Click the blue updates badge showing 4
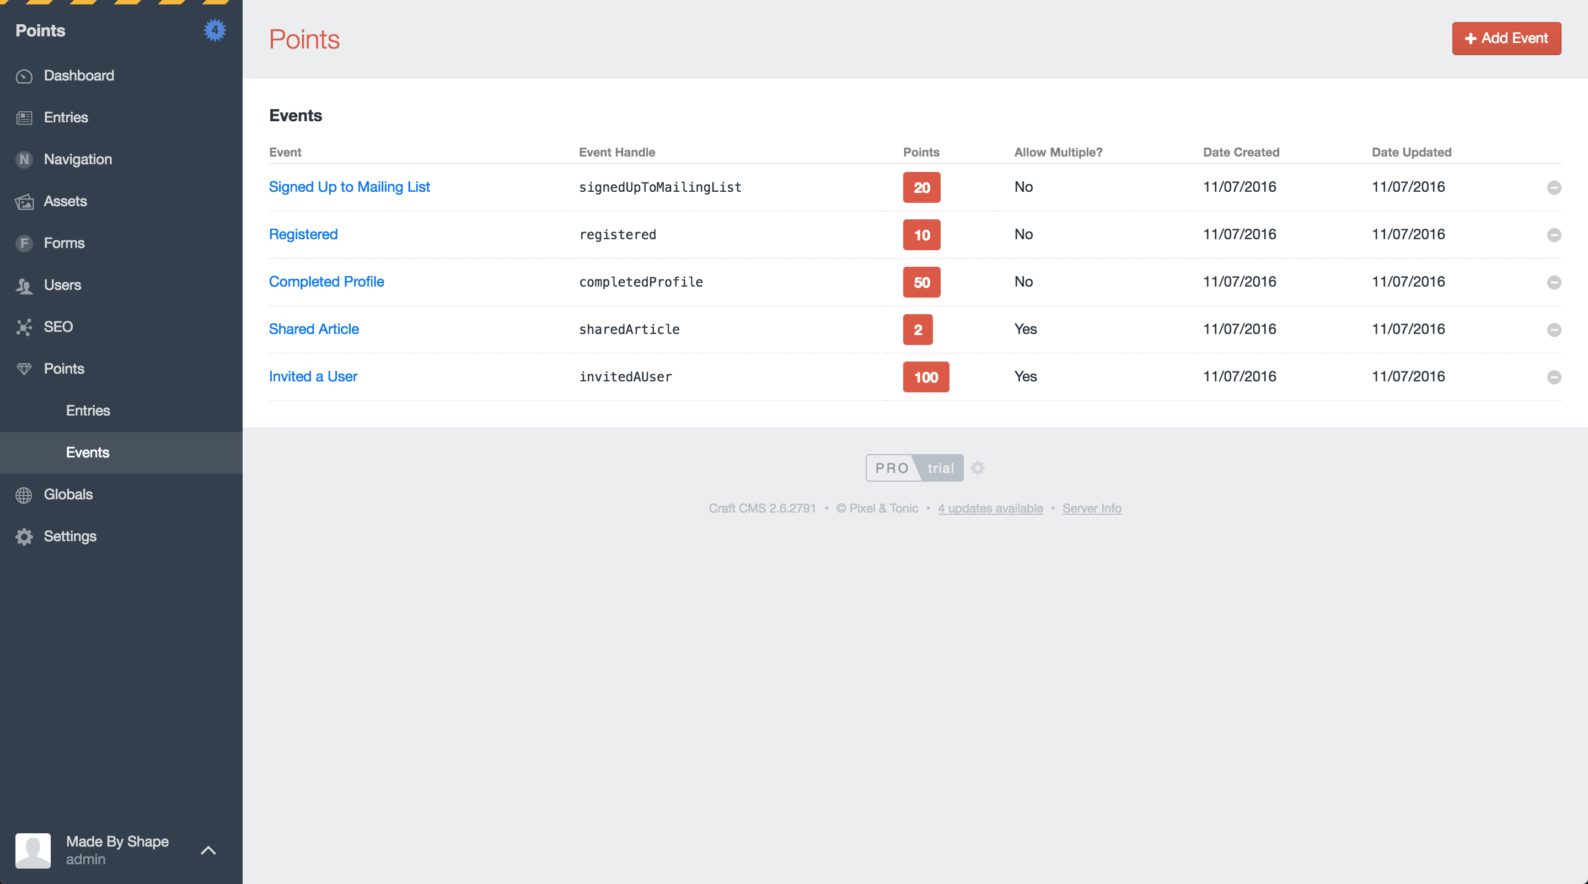This screenshot has width=1588, height=884. click(x=214, y=30)
